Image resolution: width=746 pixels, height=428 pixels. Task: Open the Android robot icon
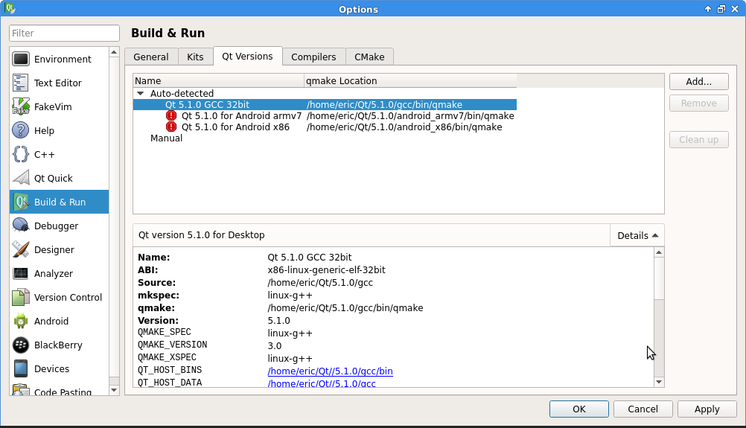coord(21,321)
